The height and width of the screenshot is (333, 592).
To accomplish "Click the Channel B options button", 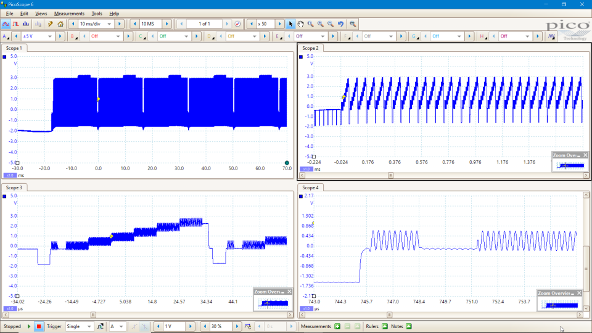I will (x=73, y=36).
